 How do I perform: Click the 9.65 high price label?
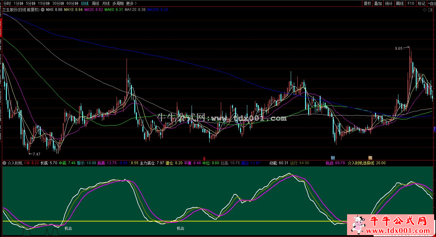(398, 49)
